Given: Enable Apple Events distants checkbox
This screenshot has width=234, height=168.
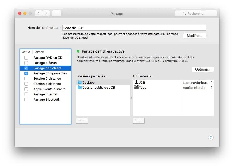Looking at the screenshot, I should point(26,89).
